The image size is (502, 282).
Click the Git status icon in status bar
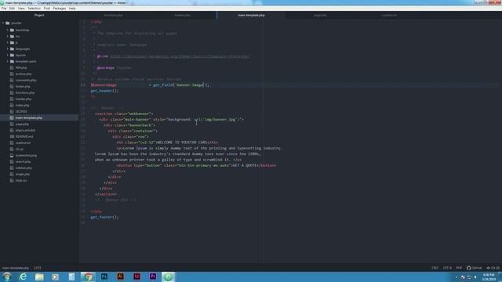pyautogui.click(x=493, y=268)
